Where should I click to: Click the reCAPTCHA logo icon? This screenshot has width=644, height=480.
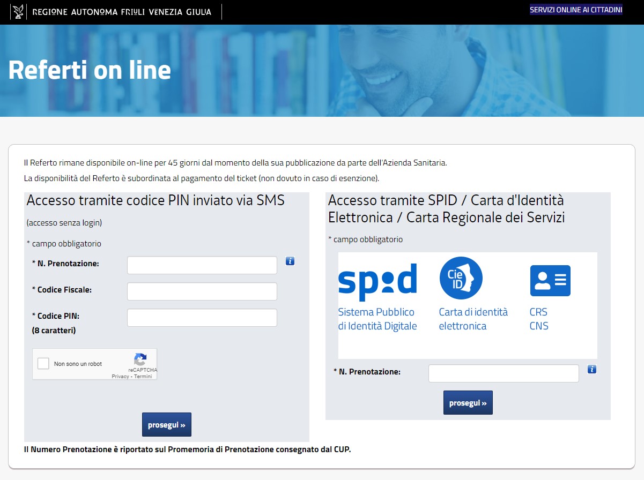click(x=140, y=359)
